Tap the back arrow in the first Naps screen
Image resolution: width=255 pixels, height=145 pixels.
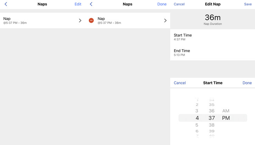tap(6, 4)
